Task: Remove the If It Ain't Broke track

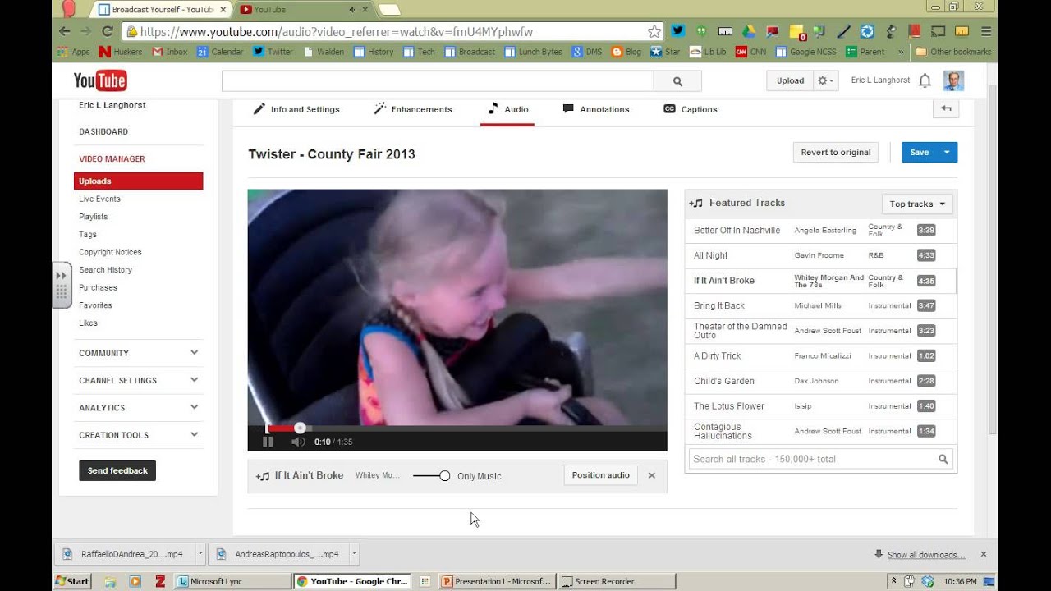Action: (x=652, y=475)
